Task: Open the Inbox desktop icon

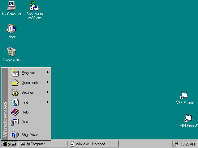Action: coord(11,29)
